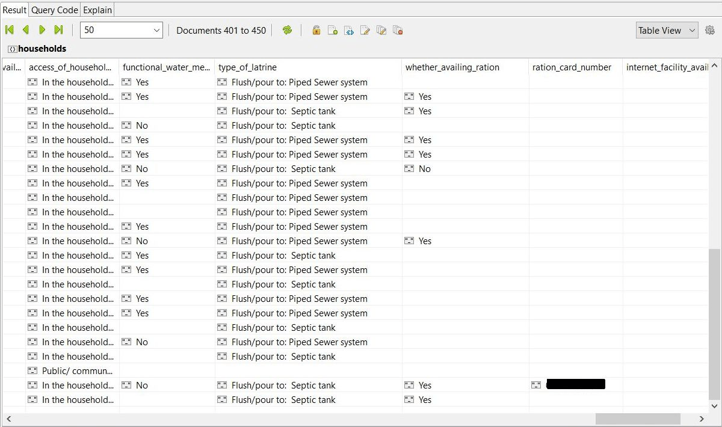Viewport: 722px width, 427px height.
Task: Jump to the last page of documents
Action: [x=58, y=30]
